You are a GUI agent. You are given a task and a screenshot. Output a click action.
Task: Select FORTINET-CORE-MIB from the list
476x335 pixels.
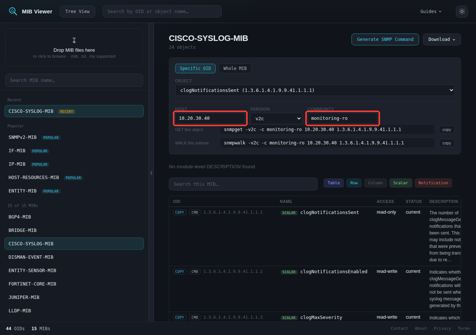74,284
